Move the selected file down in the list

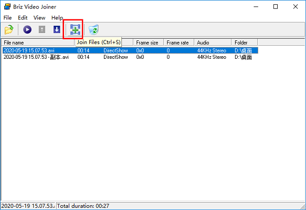(x=57, y=30)
